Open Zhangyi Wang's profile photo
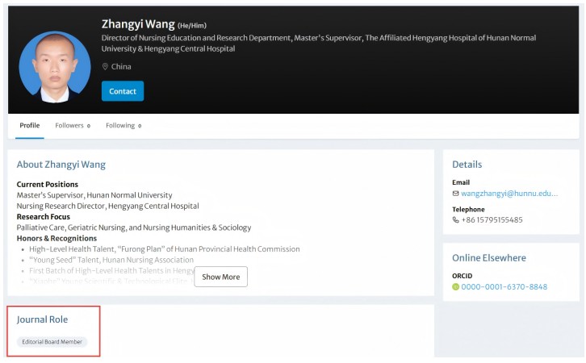The height and width of the screenshot is (363, 586). (x=55, y=65)
